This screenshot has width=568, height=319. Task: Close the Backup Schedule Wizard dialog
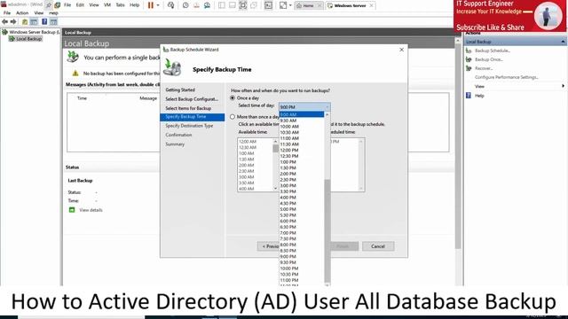coord(401,50)
